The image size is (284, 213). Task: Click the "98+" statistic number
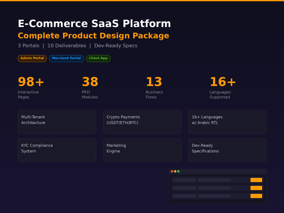pos(31,82)
